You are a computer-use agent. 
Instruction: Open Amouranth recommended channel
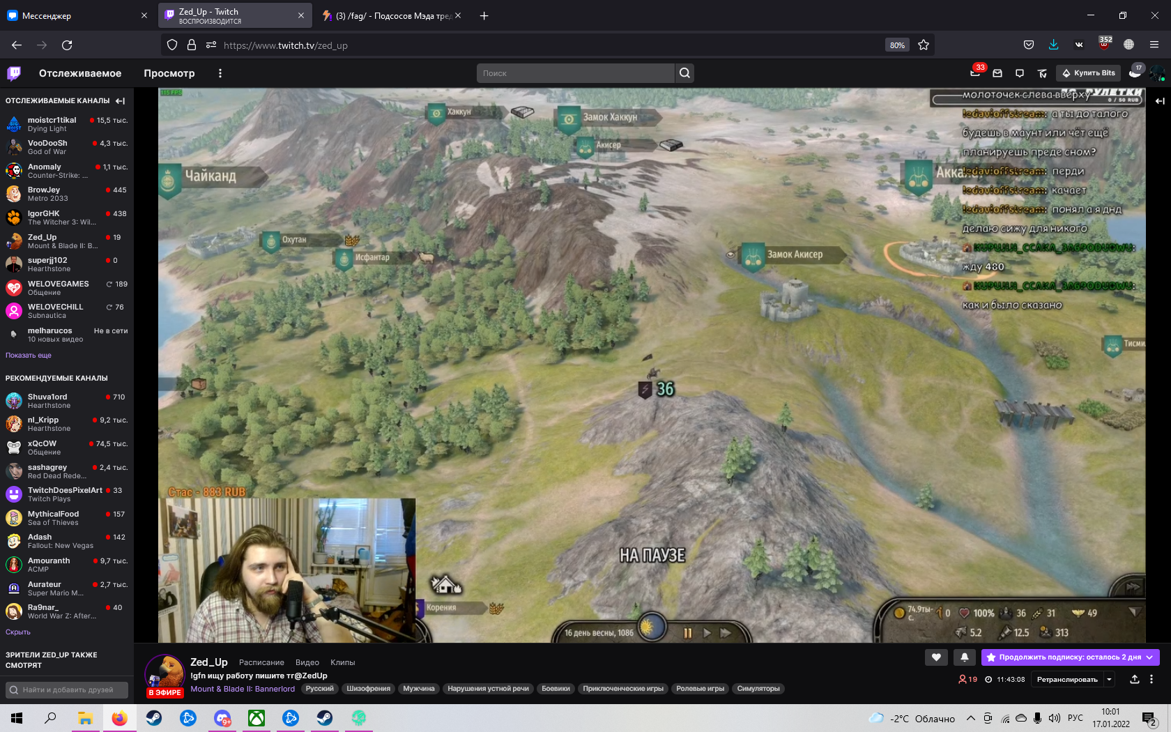[67, 565]
